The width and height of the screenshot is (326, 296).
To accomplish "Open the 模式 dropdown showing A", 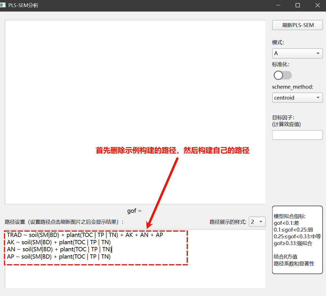I will click(298, 53).
